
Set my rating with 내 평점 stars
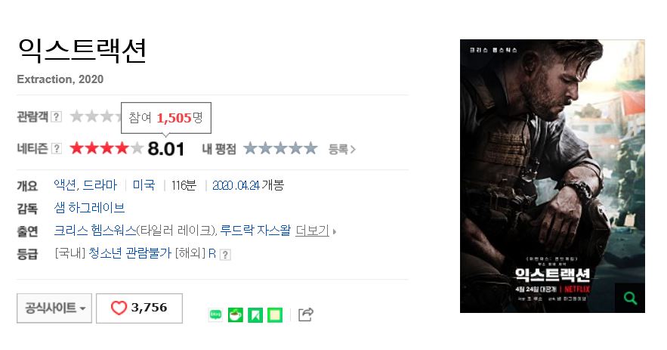(280, 149)
